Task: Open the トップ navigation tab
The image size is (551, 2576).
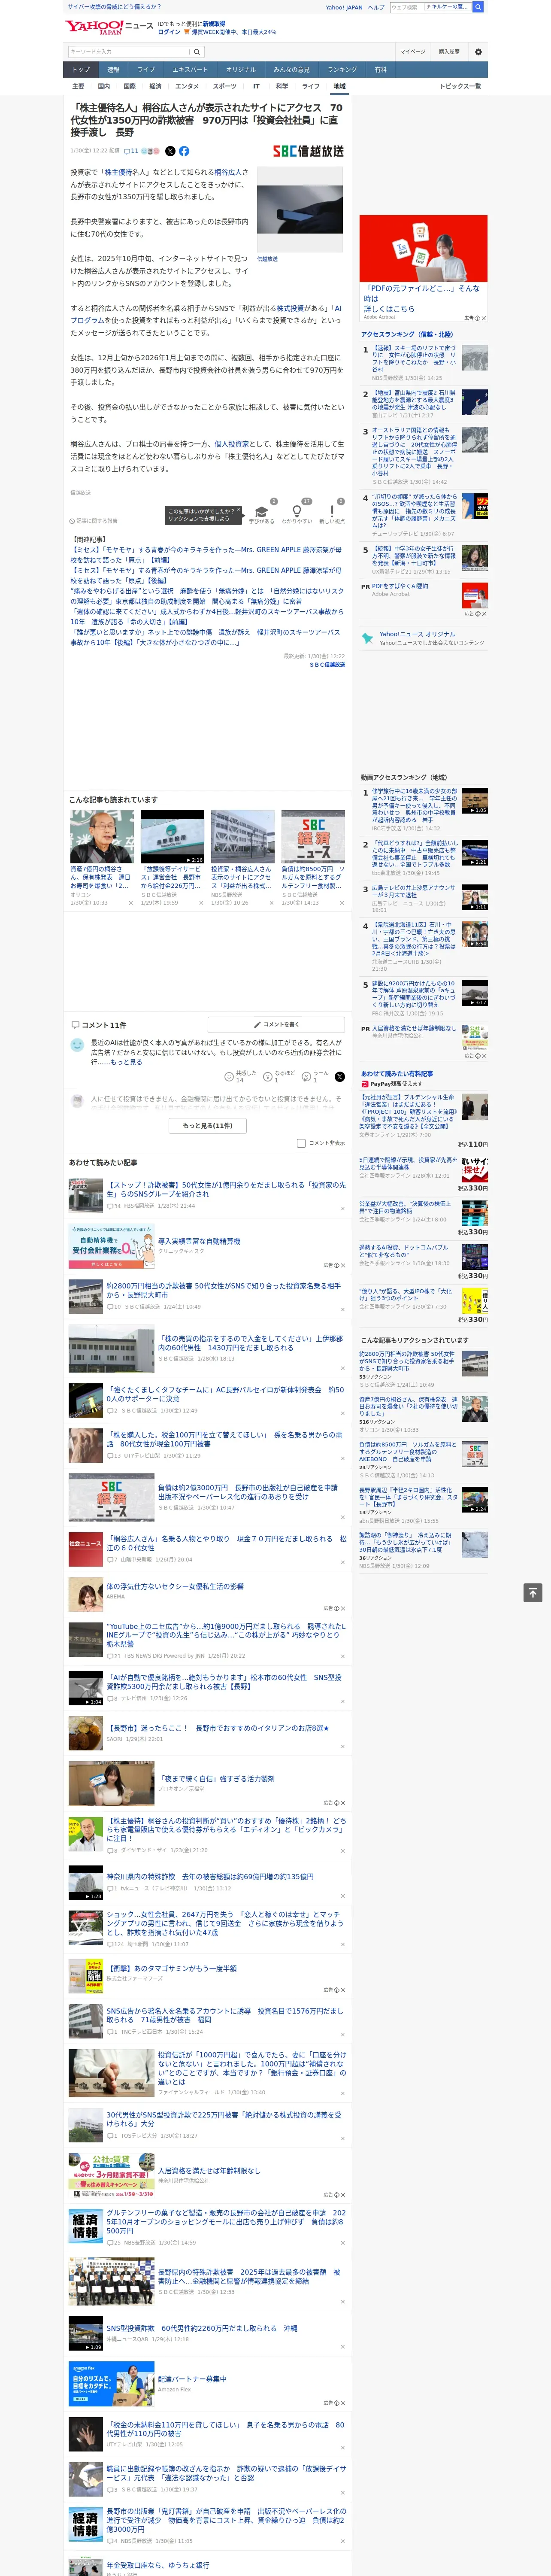Action: (81, 69)
